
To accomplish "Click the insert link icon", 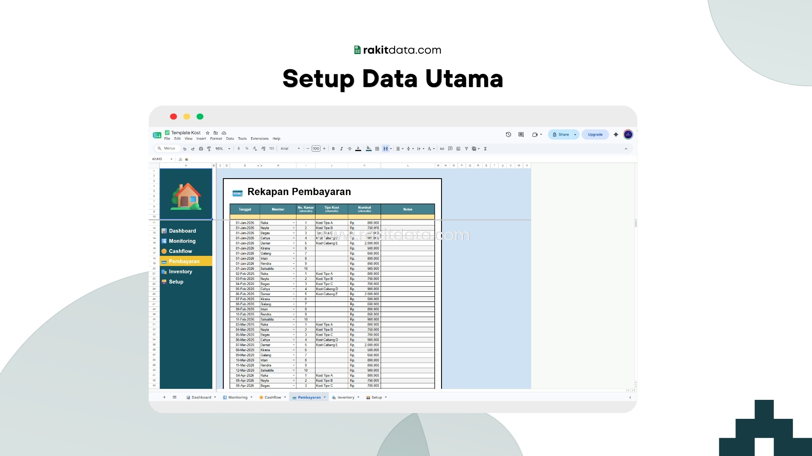I will pyautogui.click(x=442, y=149).
